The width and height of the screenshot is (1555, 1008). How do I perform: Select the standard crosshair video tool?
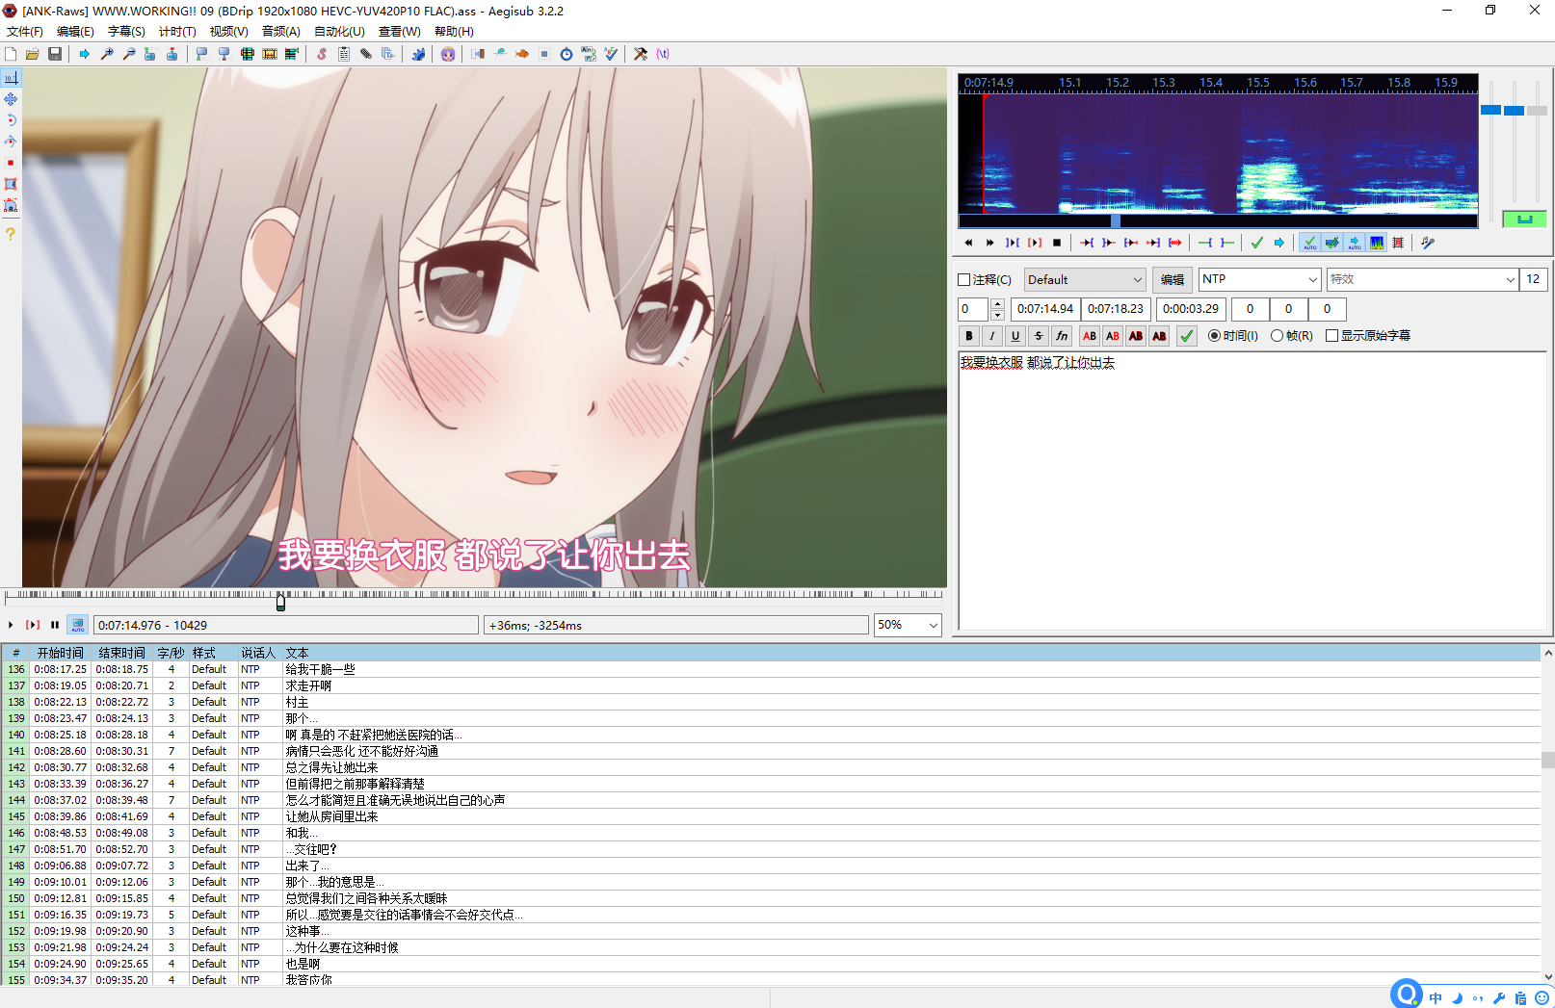click(x=11, y=78)
